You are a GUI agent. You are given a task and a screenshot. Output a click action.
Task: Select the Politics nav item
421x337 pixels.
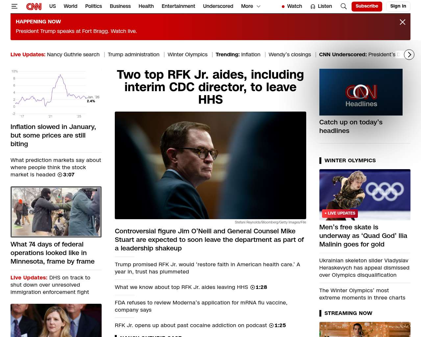[x=93, y=6]
